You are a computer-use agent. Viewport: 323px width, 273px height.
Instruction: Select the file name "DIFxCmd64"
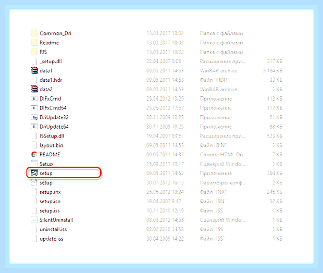click(53, 108)
